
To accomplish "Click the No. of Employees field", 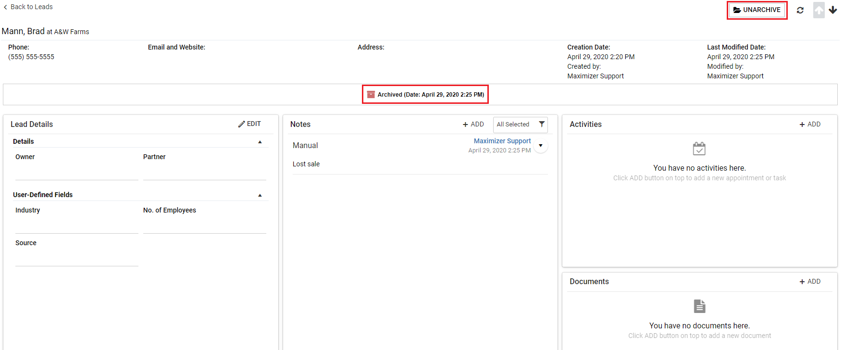I will pyautogui.click(x=205, y=225).
